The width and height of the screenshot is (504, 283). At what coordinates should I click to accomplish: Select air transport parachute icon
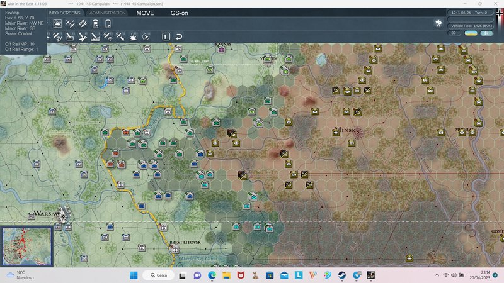108,36
